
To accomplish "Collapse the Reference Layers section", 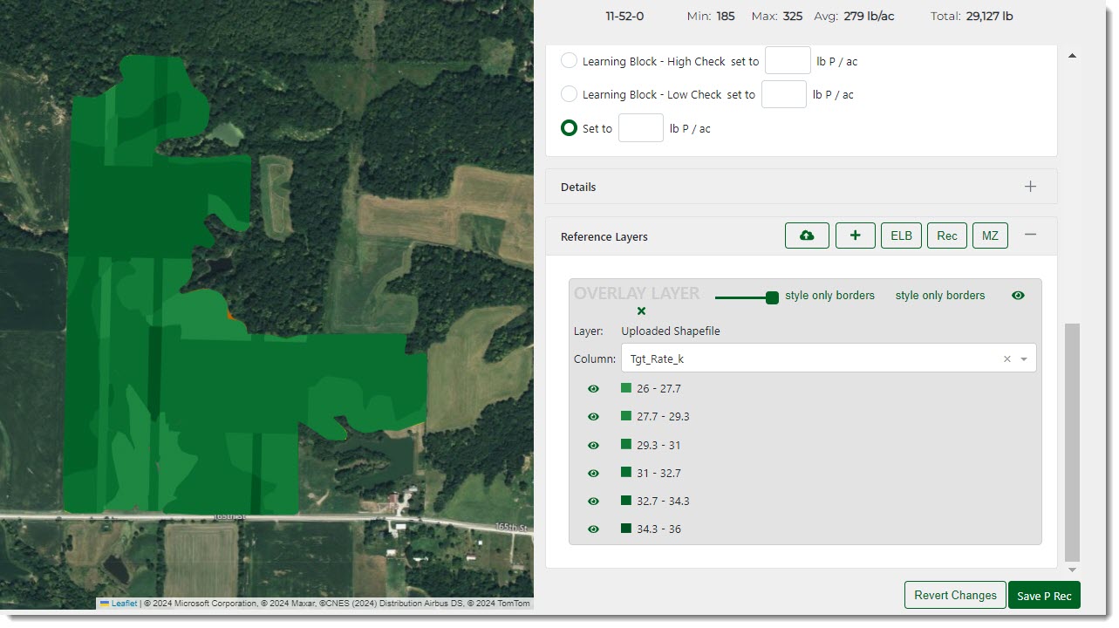I will [1030, 235].
